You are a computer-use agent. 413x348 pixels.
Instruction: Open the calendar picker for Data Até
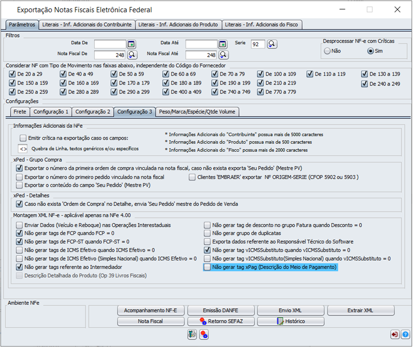(223, 44)
